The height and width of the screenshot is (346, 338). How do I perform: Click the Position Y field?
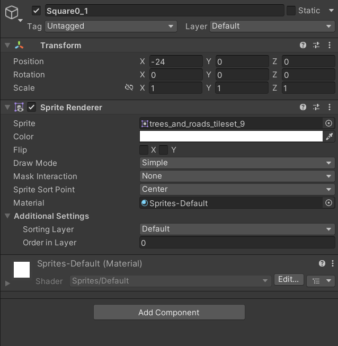click(242, 61)
